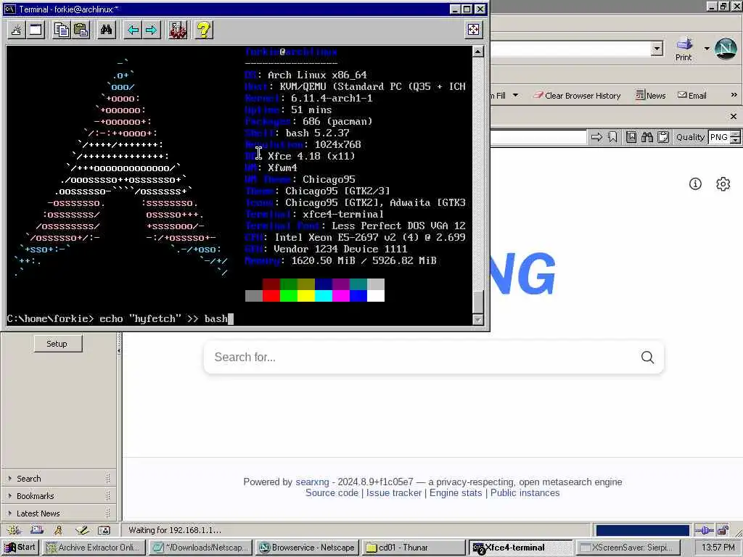Screen dimensions: 743x557
Task: Go to next tab with right cyan arrow
Action: pos(151,30)
